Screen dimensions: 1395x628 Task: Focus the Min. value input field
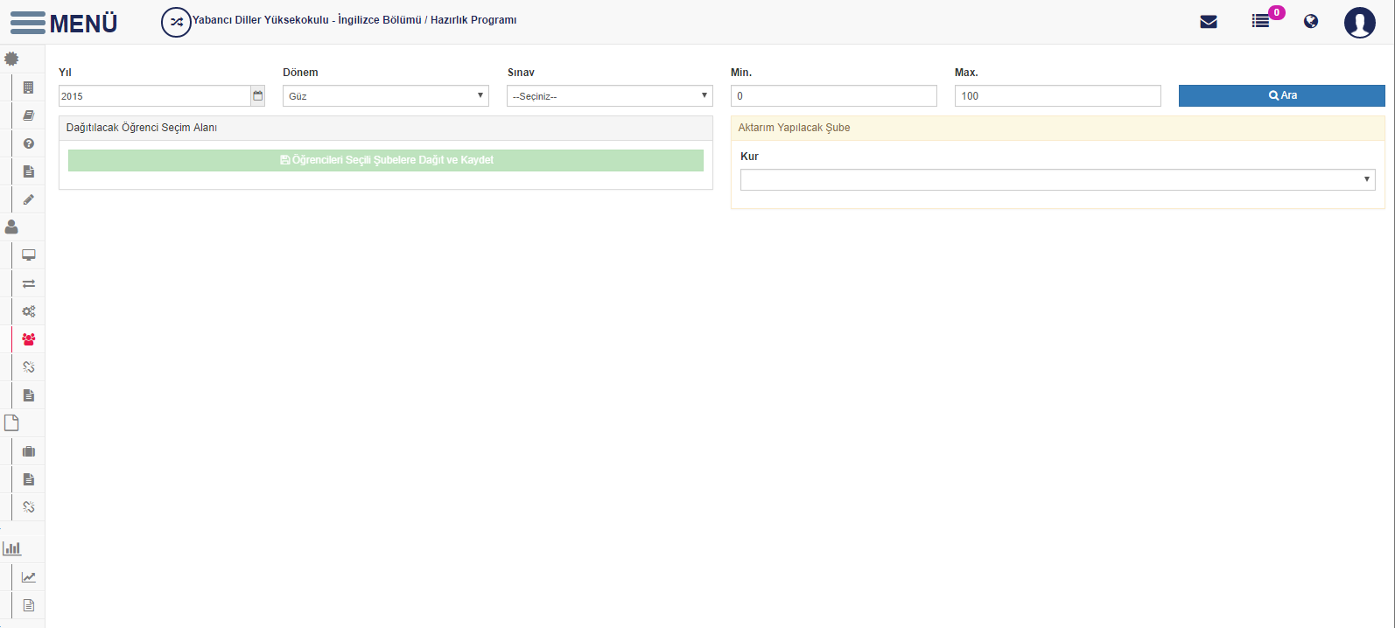click(x=834, y=96)
